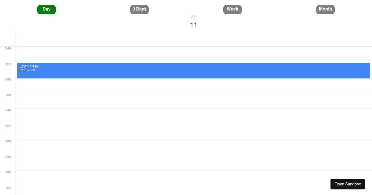Click the empty all-day row above 0:00
This screenshot has width=372, height=195.
(x=194, y=39)
